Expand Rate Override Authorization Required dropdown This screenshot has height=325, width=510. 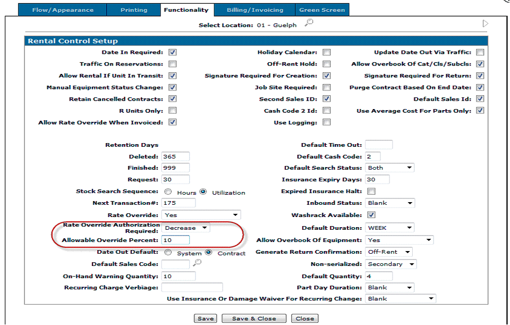point(186,228)
